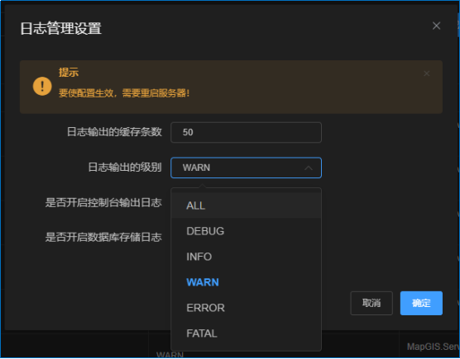Click the 取消 cancel button

click(371, 303)
